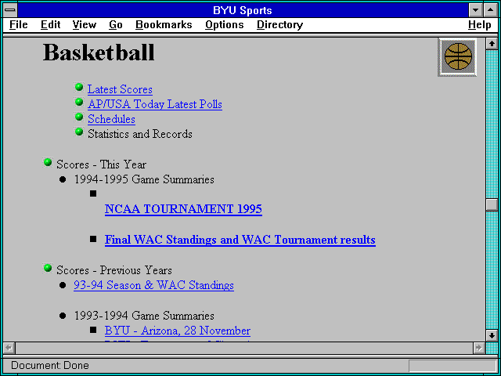Open the Schedules link
The height and width of the screenshot is (376, 501).
(111, 119)
